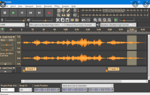Click the recording meter microphone icon

[x=75, y=10]
